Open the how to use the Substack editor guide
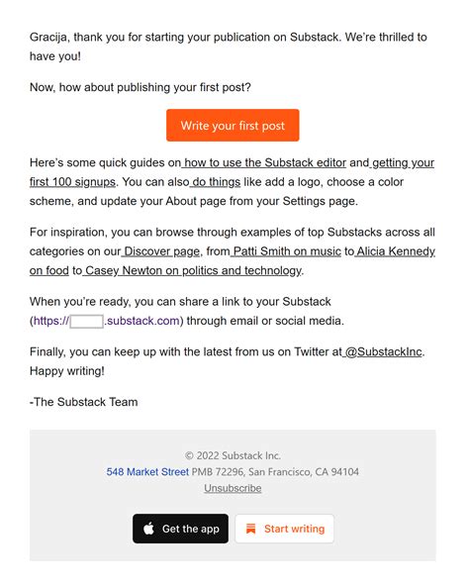Image resolution: width=469 pixels, height=587 pixels. (x=264, y=163)
